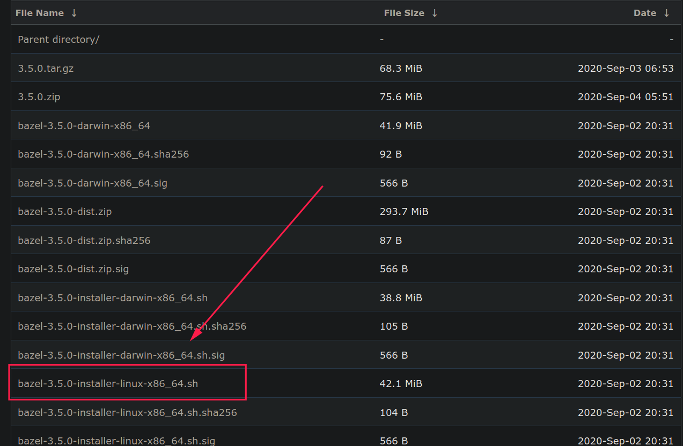Click the date in the bazel-3.5.0-dist.zip row
Image resolution: width=683 pixels, height=446 pixels.
click(626, 212)
